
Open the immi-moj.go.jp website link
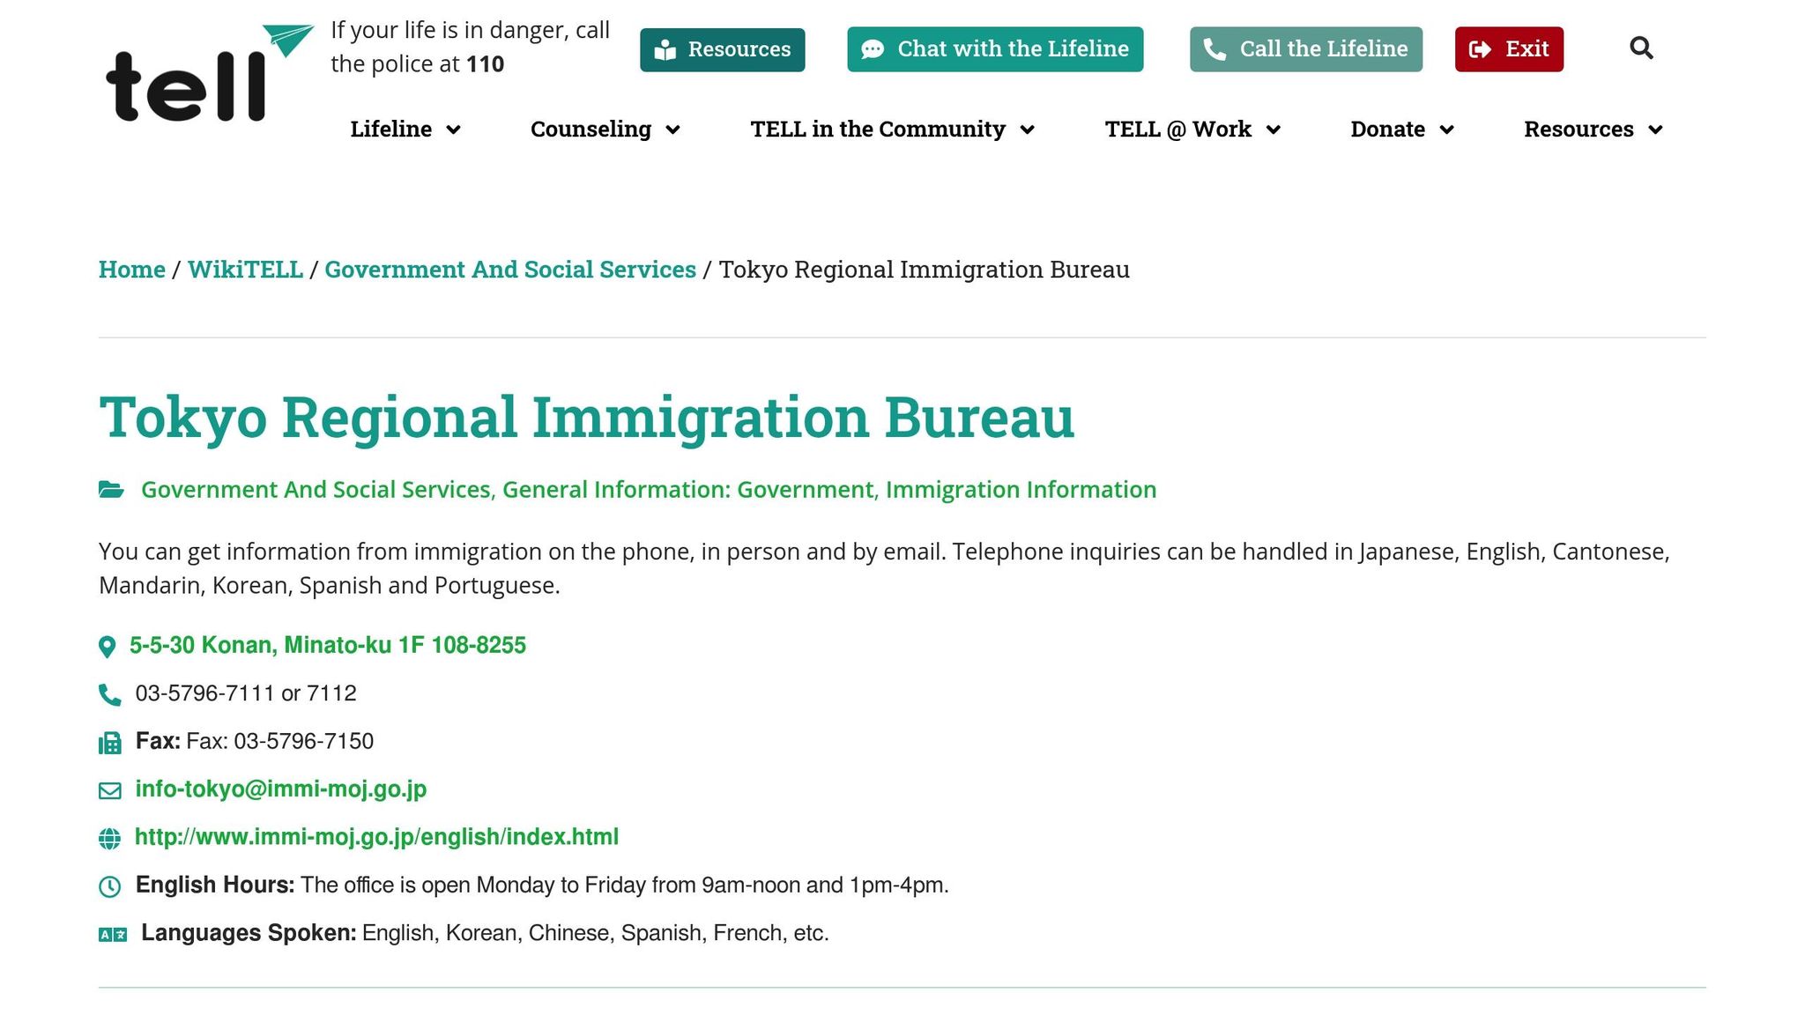[x=376, y=837]
